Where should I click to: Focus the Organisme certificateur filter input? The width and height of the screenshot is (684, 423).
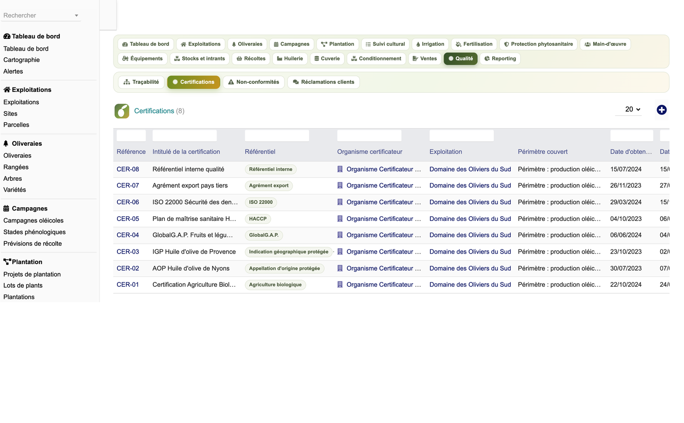(x=369, y=136)
